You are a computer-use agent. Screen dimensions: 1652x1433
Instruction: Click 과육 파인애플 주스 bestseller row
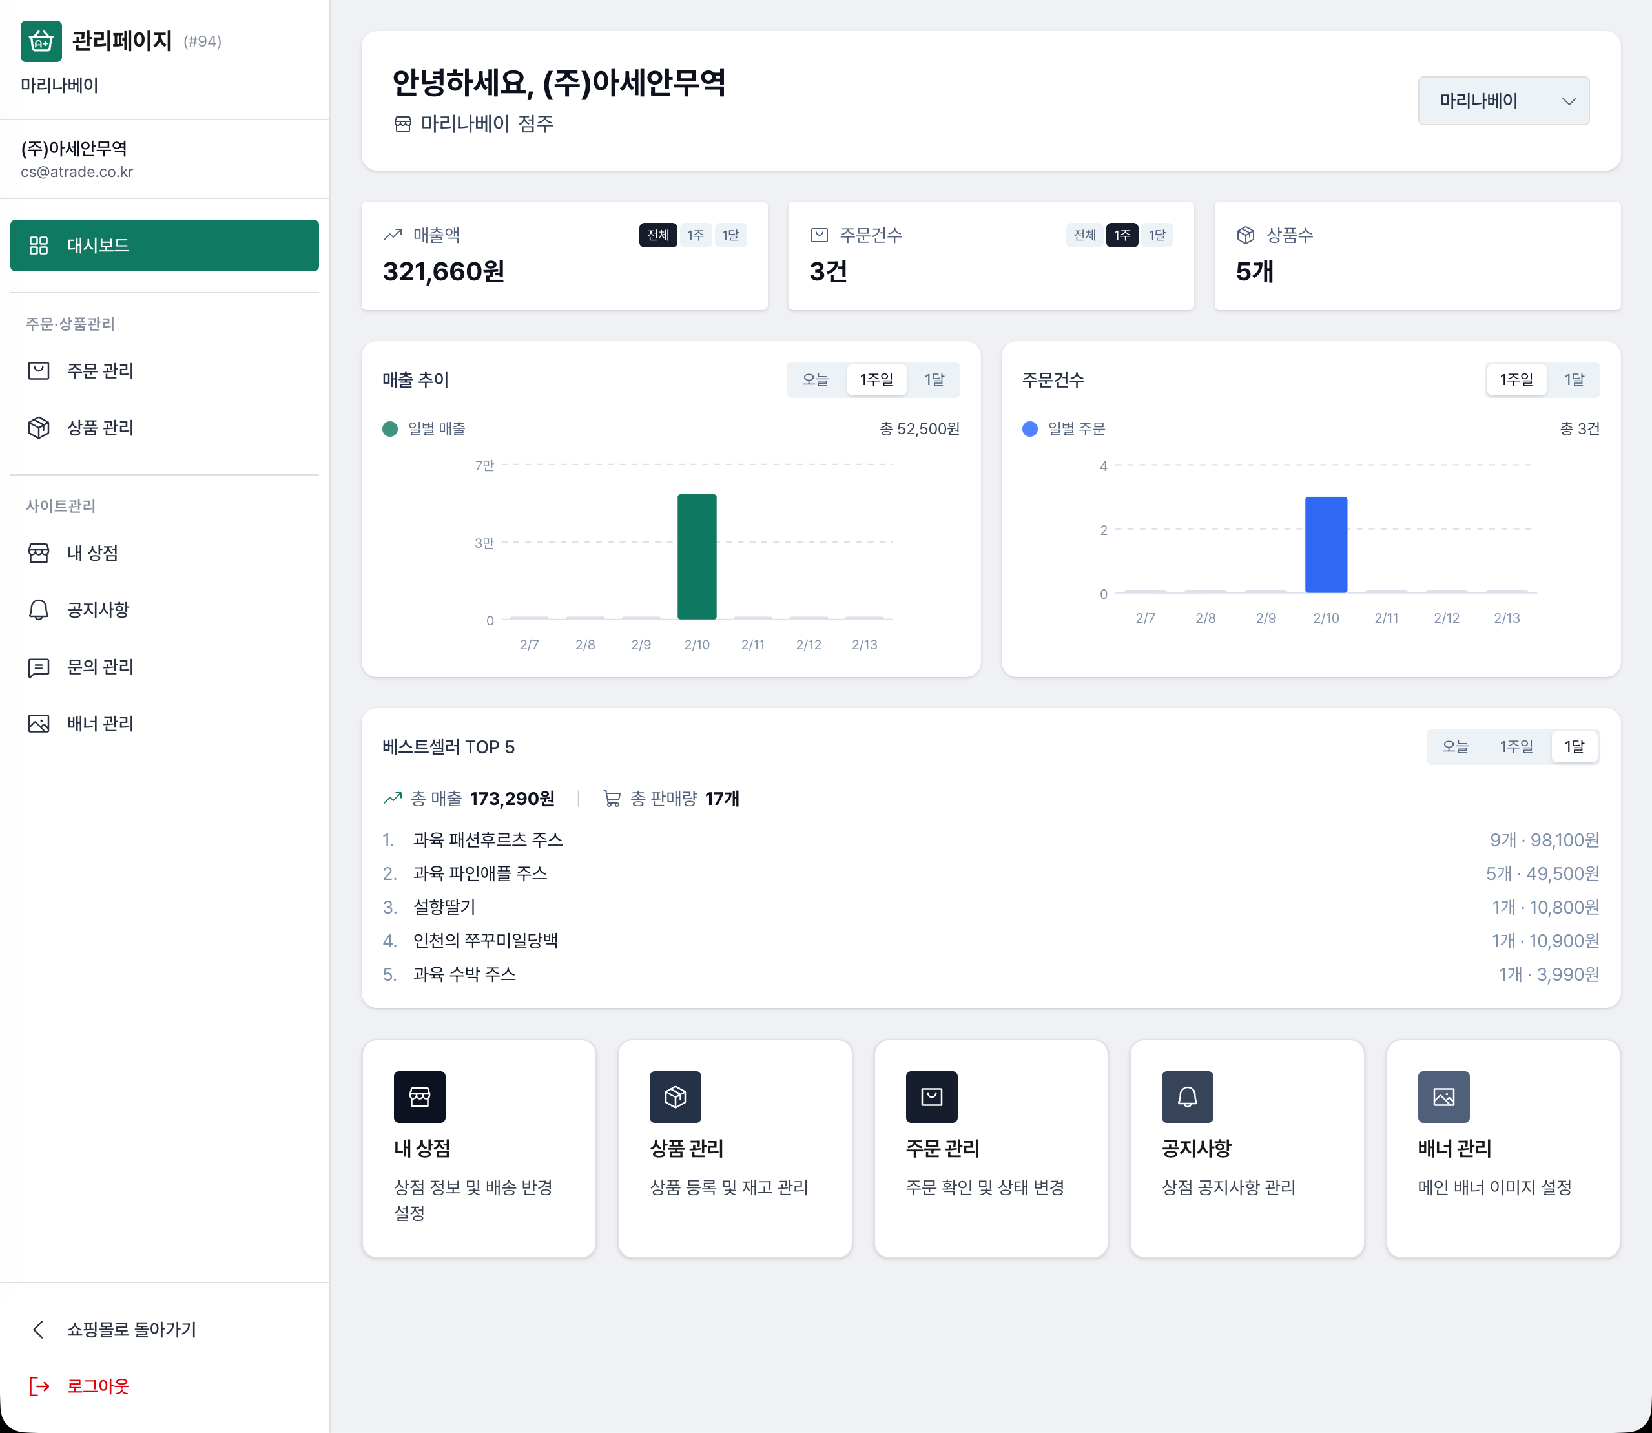[x=991, y=873]
